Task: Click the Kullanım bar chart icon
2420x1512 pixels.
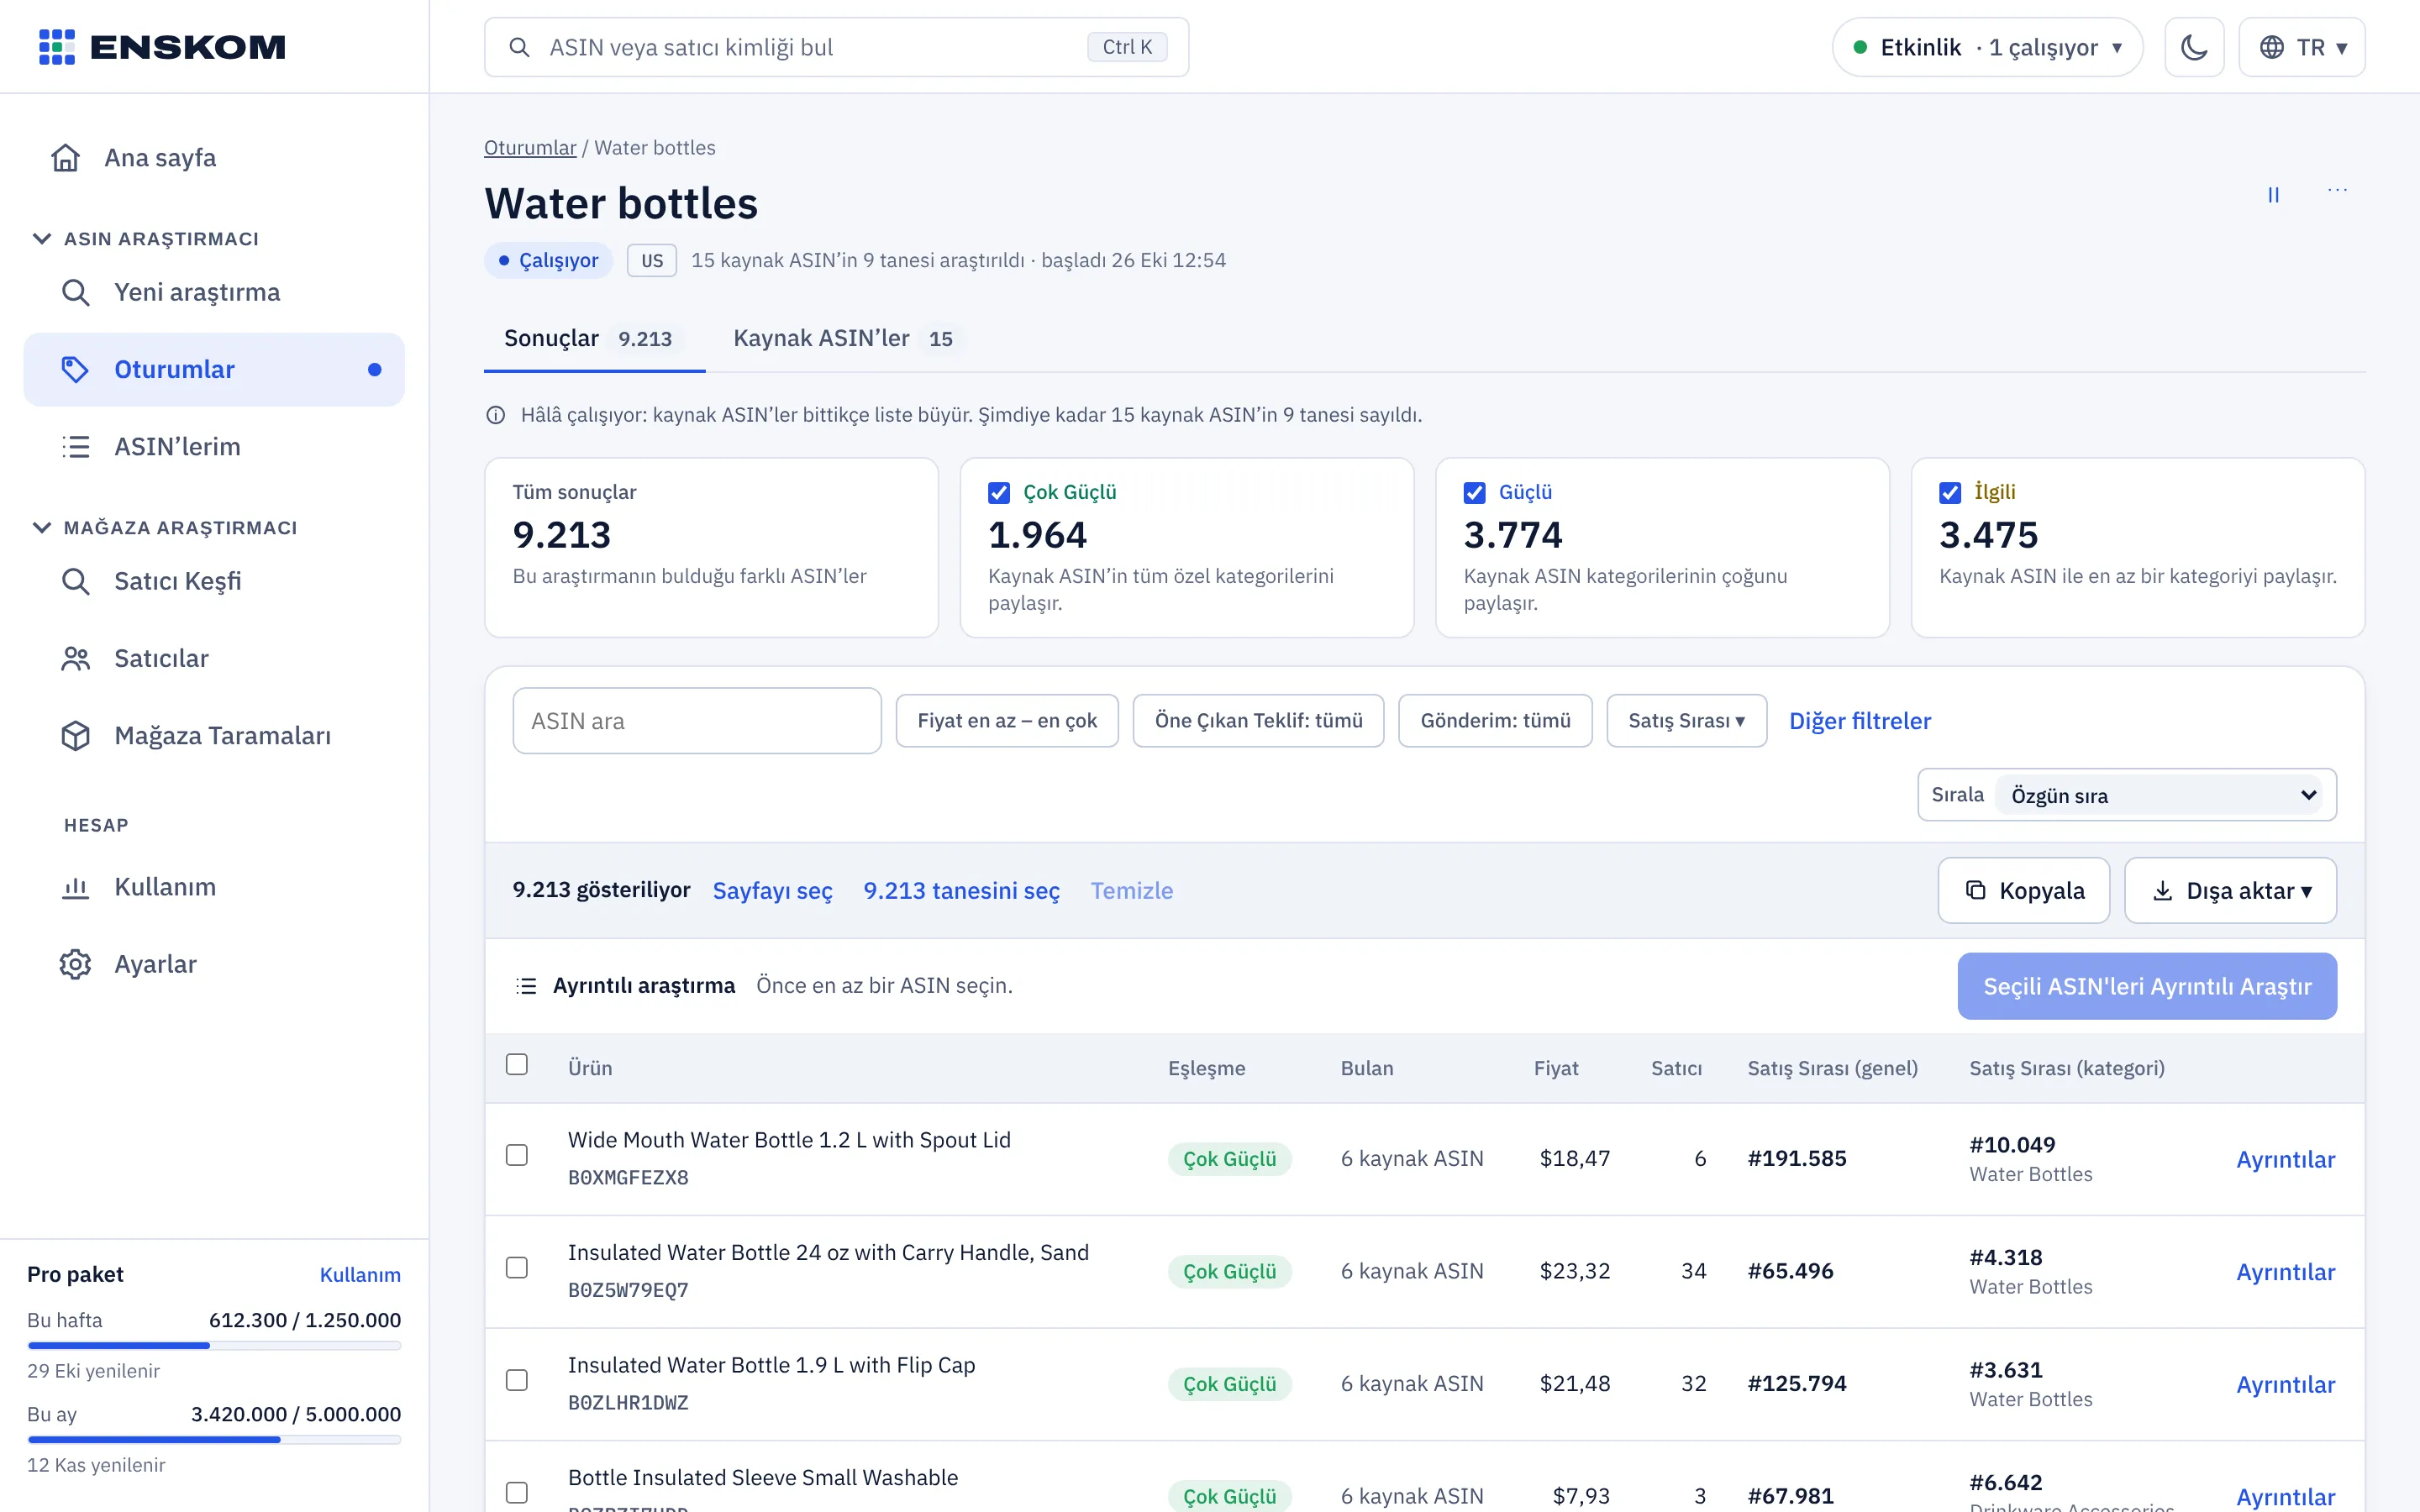Action: point(76,887)
